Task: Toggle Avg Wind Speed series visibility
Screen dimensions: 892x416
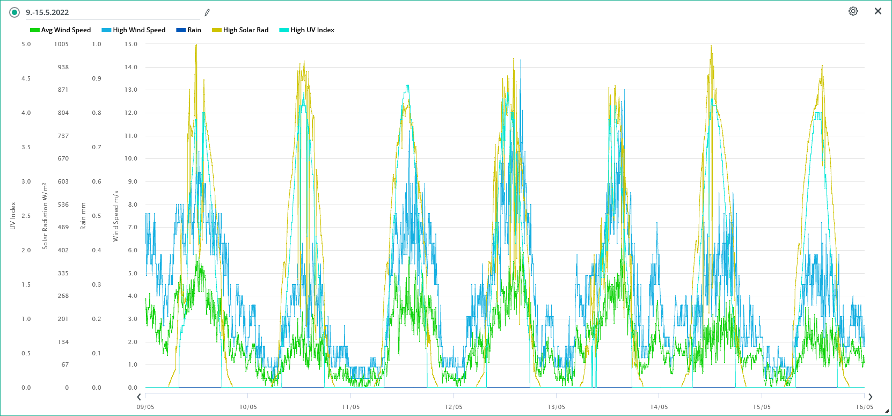Action: coord(66,30)
